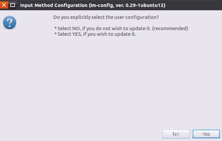The height and width of the screenshot is (141, 222).
Task: Click the 'Select YES' instruction line
Action: coord(95,34)
